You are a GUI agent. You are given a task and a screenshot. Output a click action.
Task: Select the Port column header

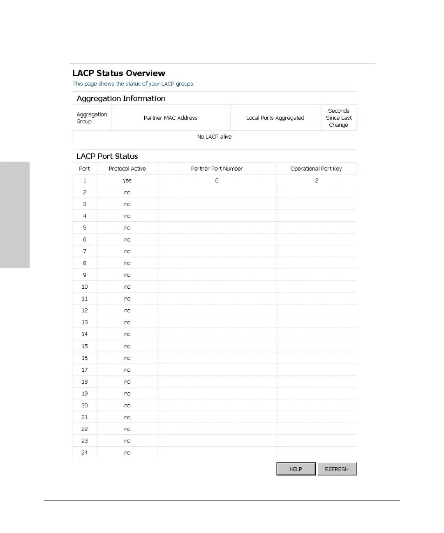(84, 169)
